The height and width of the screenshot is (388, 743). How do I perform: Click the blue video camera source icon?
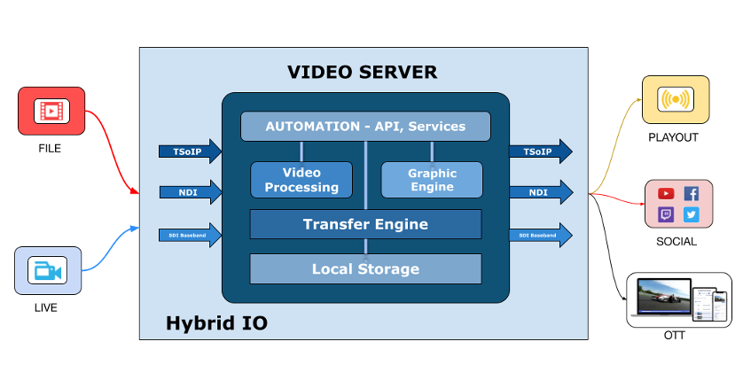click(x=48, y=270)
